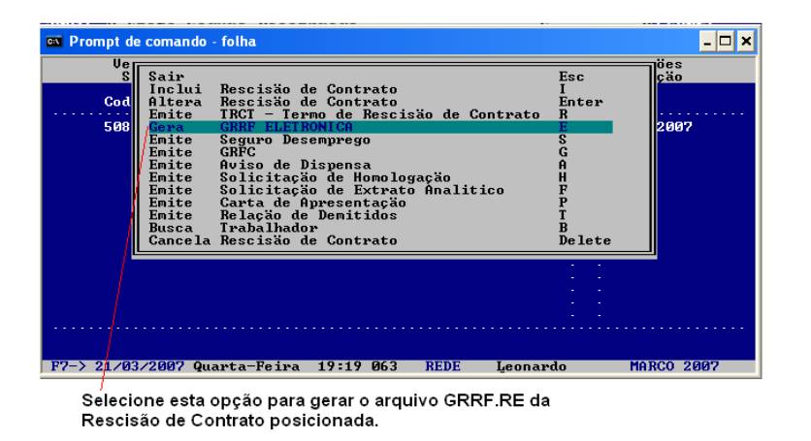Click the time 19:19 in status bar
811x441 pixels.
click(x=340, y=366)
